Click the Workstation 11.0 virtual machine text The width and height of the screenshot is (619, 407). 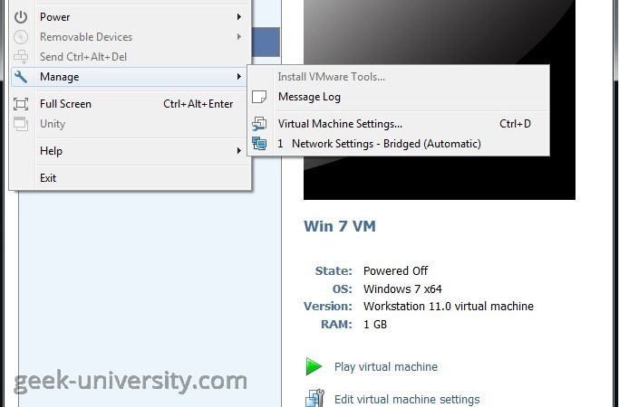(x=448, y=306)
